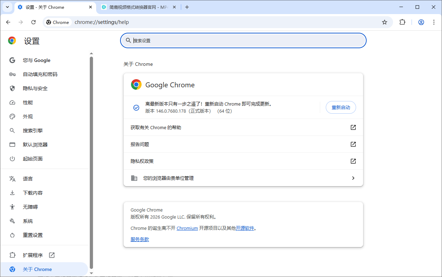The image size is (442, 277).
Task: Open the three-dot Chrome menu
Action: pyautogui.click(x=434, y=22)
